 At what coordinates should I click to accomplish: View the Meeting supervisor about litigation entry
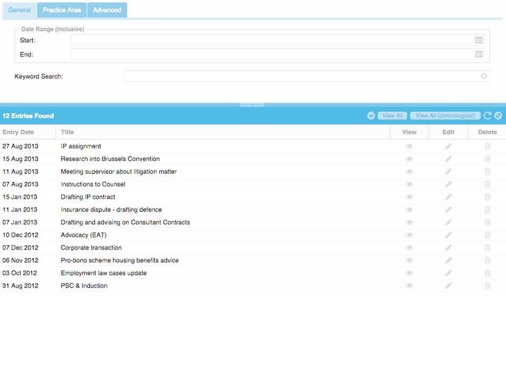tap(409, 172)
